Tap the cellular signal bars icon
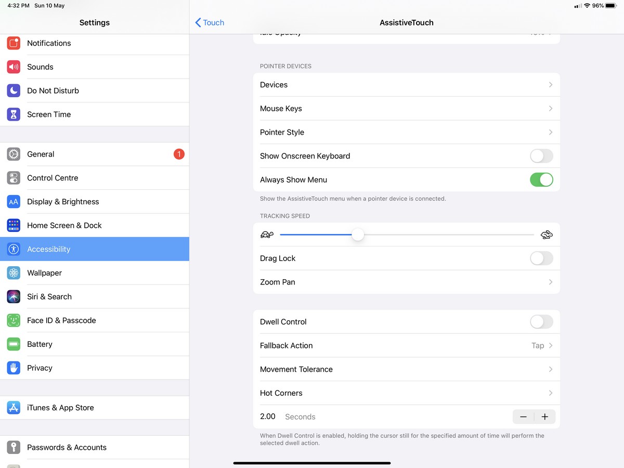Screen dimensions: 624x468 (x=578, y=6)
